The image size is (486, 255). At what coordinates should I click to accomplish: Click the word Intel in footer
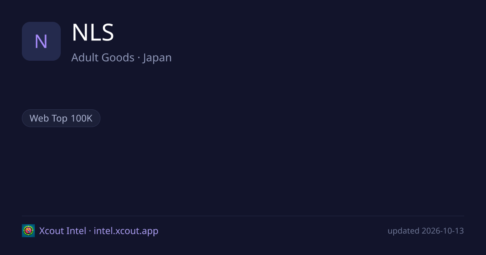click(x=76, y=231)
